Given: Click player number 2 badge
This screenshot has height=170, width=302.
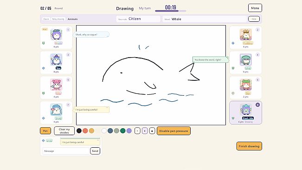Looking at the screenshot, I should [x=257, y=30].
